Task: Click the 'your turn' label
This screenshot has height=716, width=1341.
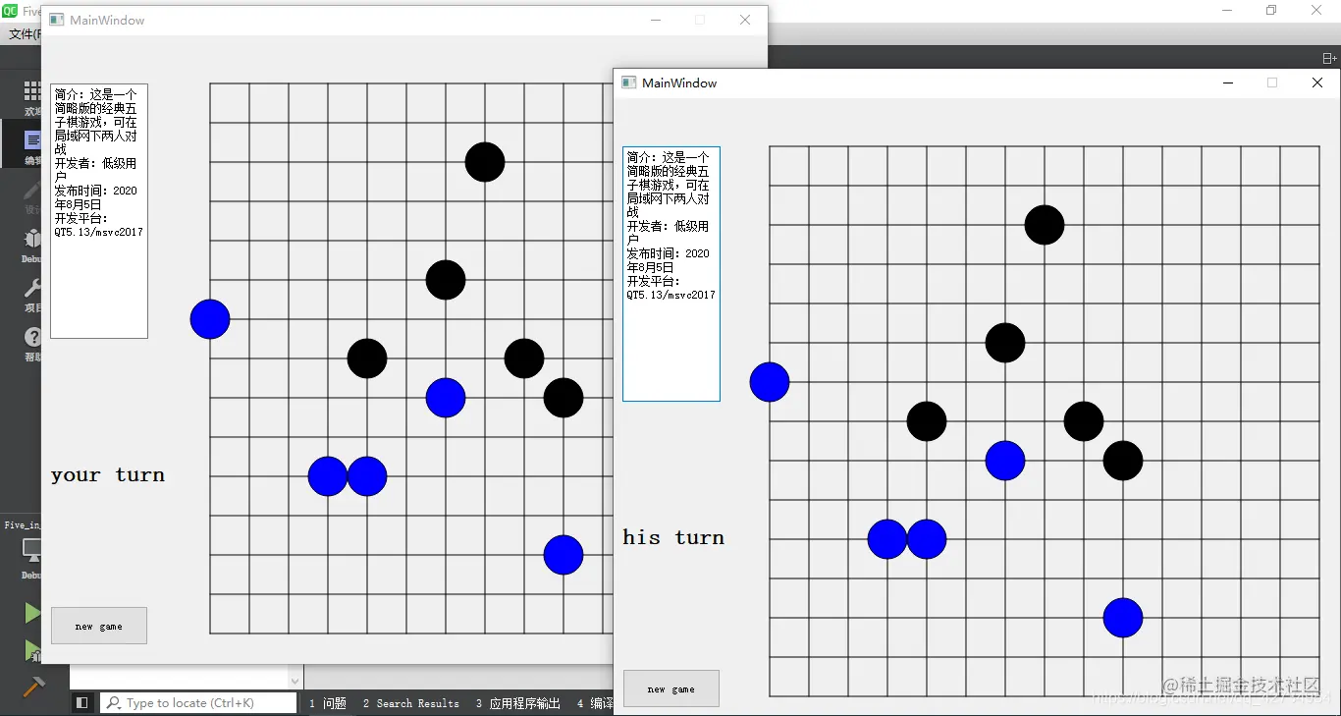Action: 108,475
